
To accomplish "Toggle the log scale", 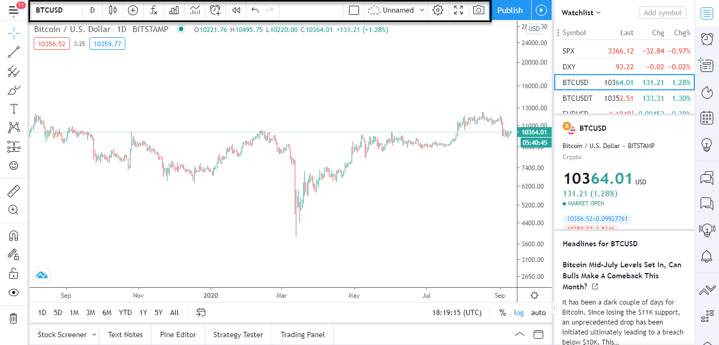I will pos(519,312).
